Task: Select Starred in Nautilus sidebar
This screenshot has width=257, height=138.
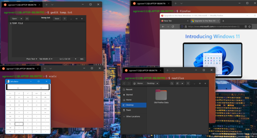Action: [134, 95]
